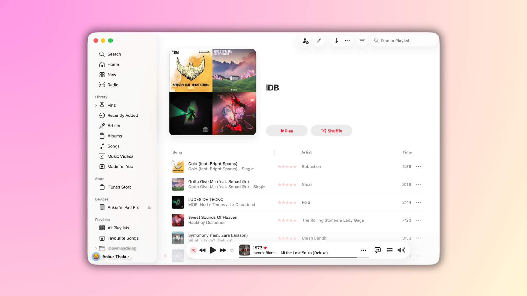Viewport: 527px width, 296px height.
Task: Select Music Videos in the Library section
Action: point(120,156)
